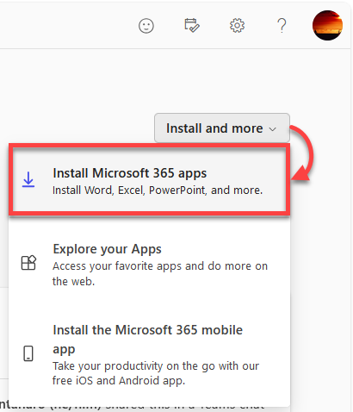
Task: Click the blue download arrow icon
Action: pos(28,179)
